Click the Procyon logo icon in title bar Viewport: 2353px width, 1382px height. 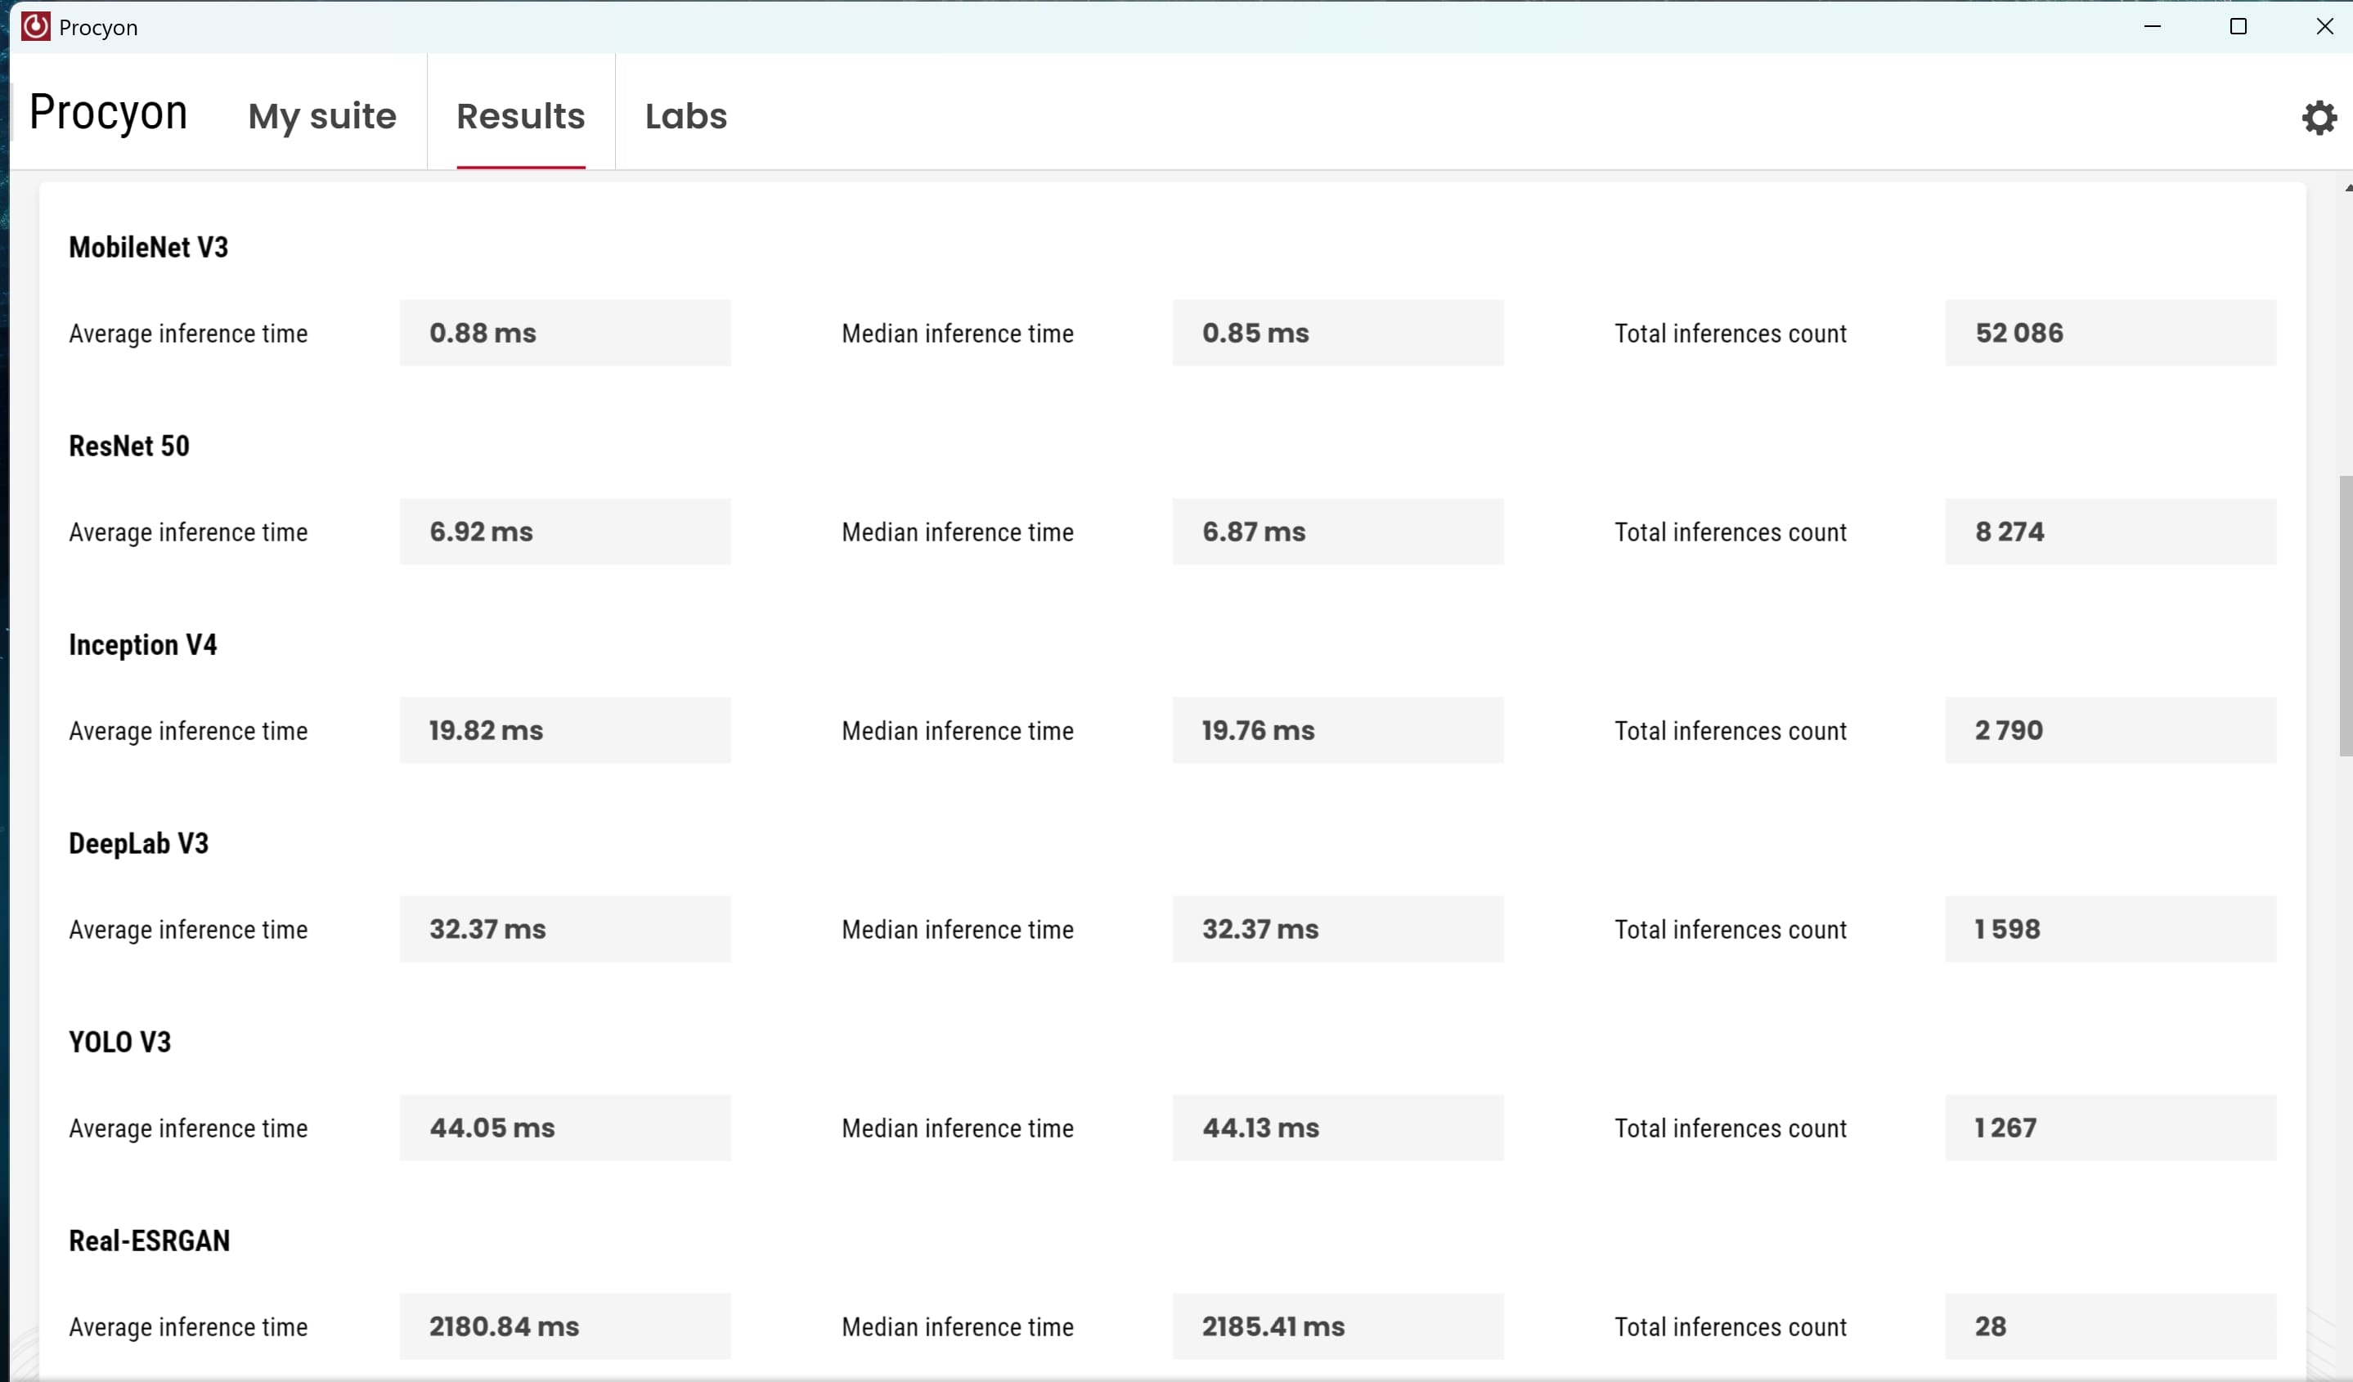pos(35,26)
